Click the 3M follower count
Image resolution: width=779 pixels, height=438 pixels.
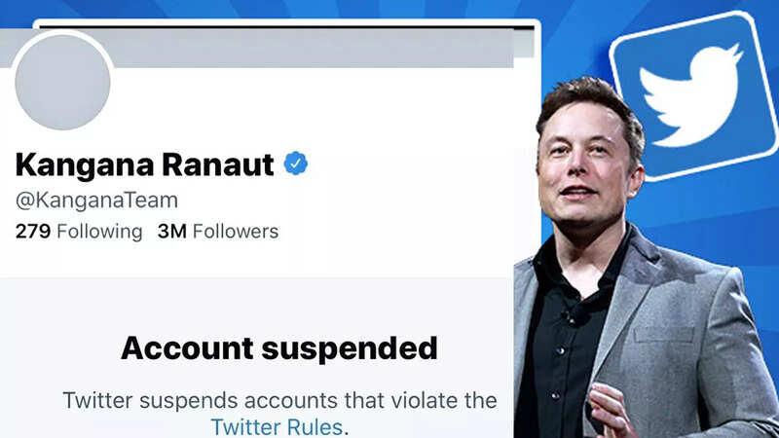(x=172, y=232)
